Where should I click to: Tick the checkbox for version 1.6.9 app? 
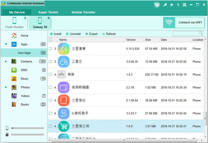tap(51, 126)
